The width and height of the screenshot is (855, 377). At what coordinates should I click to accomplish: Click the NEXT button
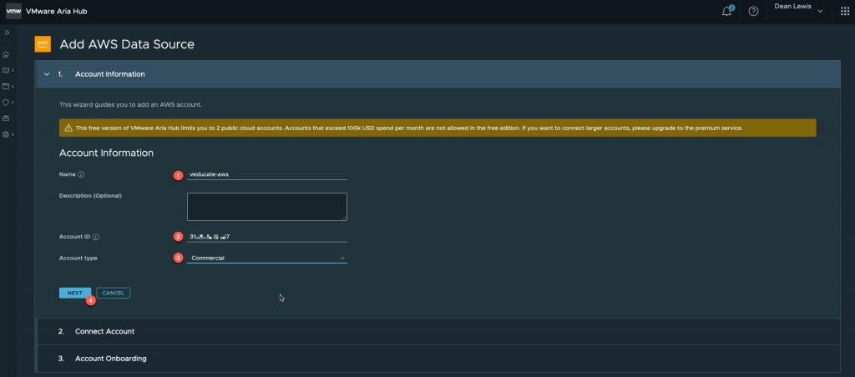click(74, 293)
